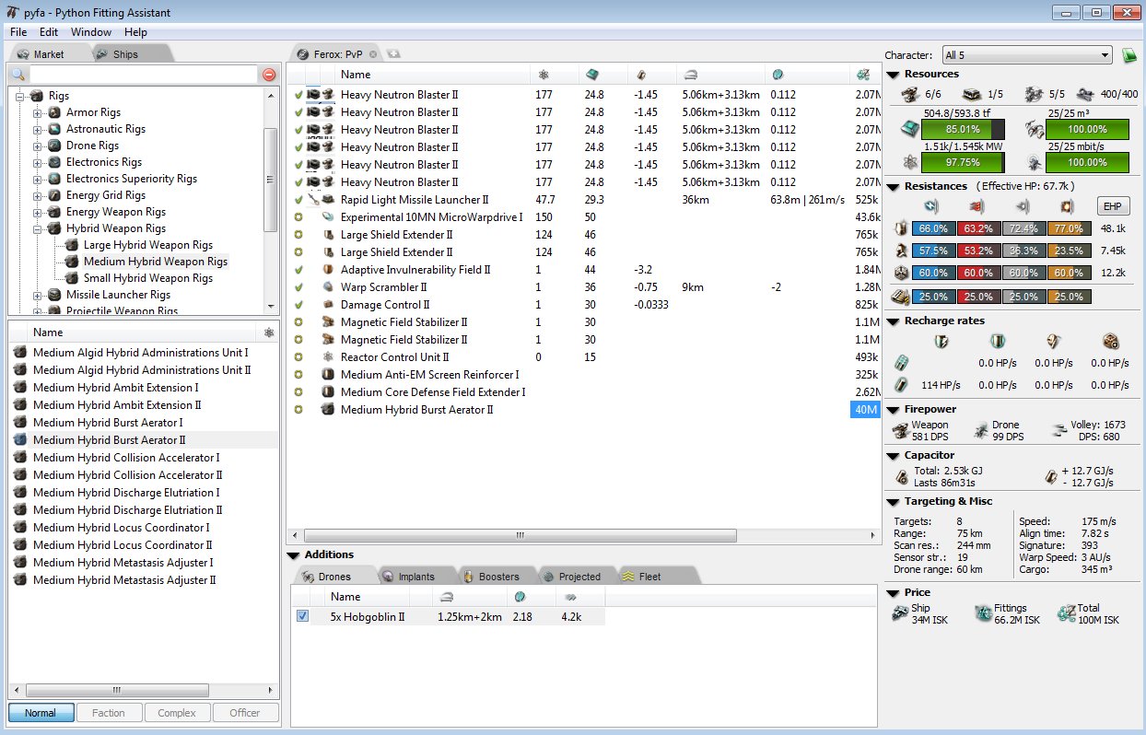Click the red clear-search icon
This screenshot has width=1146, height=735.
(269, 75)
